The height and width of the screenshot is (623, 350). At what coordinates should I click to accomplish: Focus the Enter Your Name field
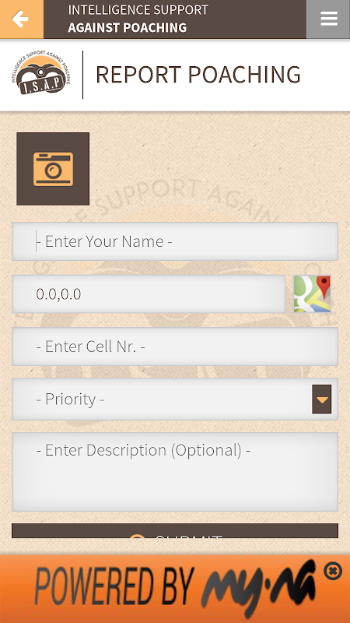point(175,241)
